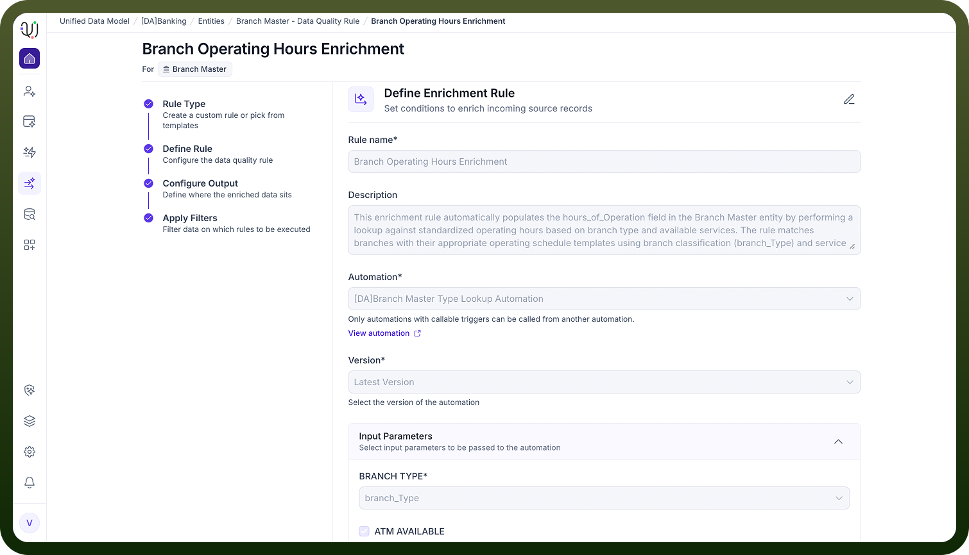Open the lightning automation icon in sidebar
Screen dimensions: 969x555
(30, 153)
